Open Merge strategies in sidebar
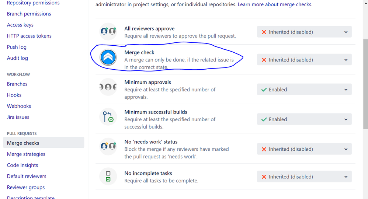This screenshot has width=368, height=199. pyautogui.click(x=26, y=154)
